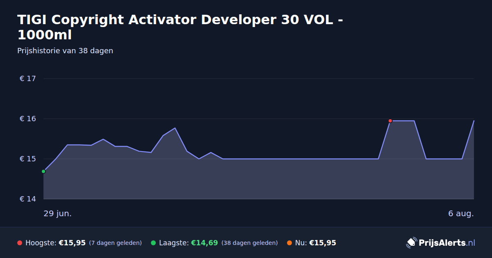Screen dimensions: 492x258
Task: Click the Hoogste value €15,95
Action: [x=72, y=243]
